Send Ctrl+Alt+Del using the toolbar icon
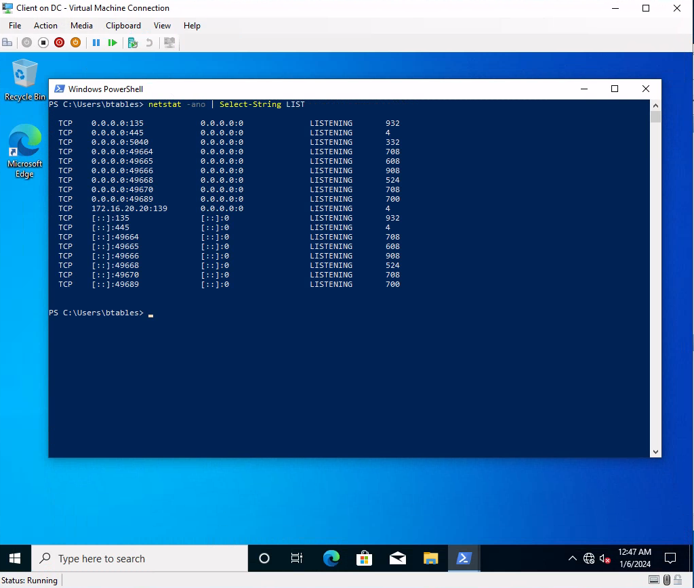Screen dimensions: 694x588 [7, 43]
